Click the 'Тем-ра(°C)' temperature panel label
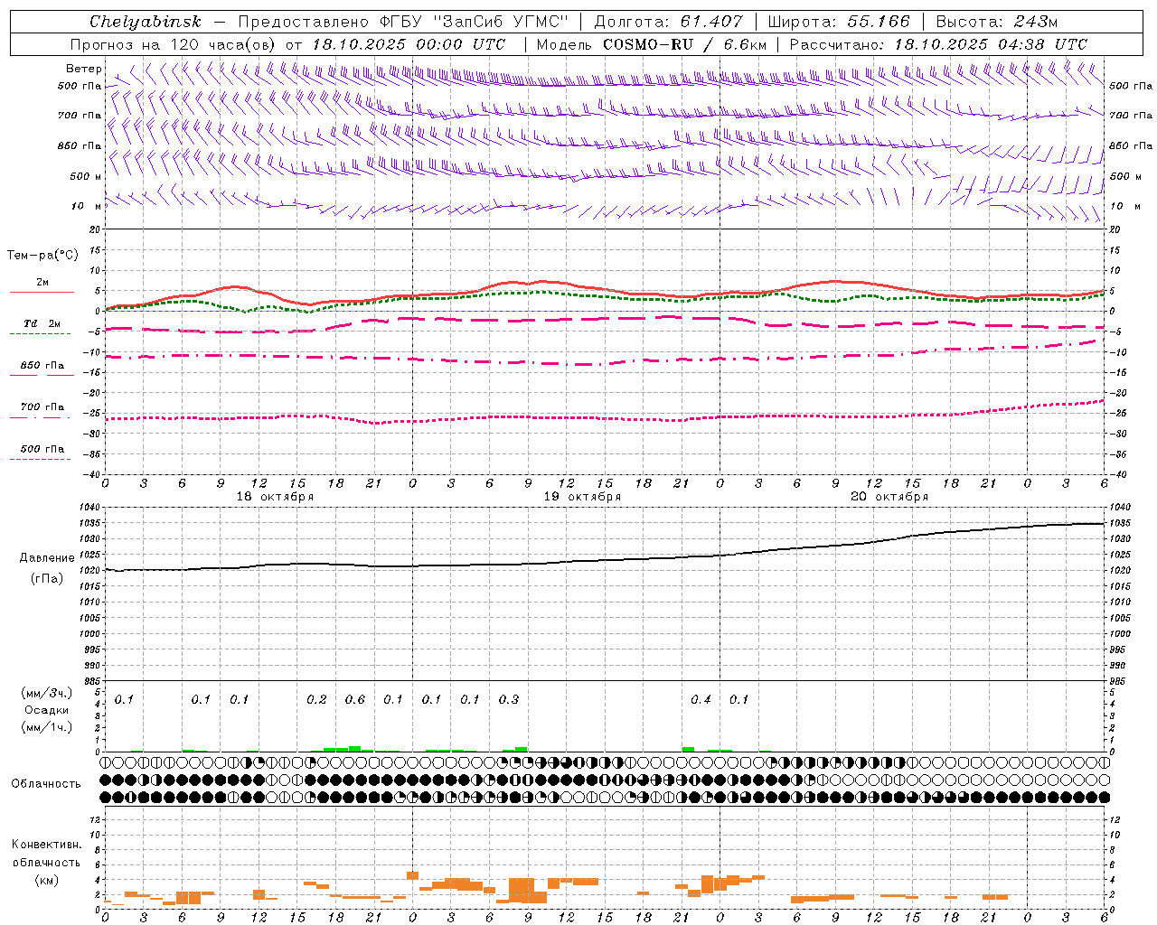This screenshot has width=1157, height=925. point(42,255)
